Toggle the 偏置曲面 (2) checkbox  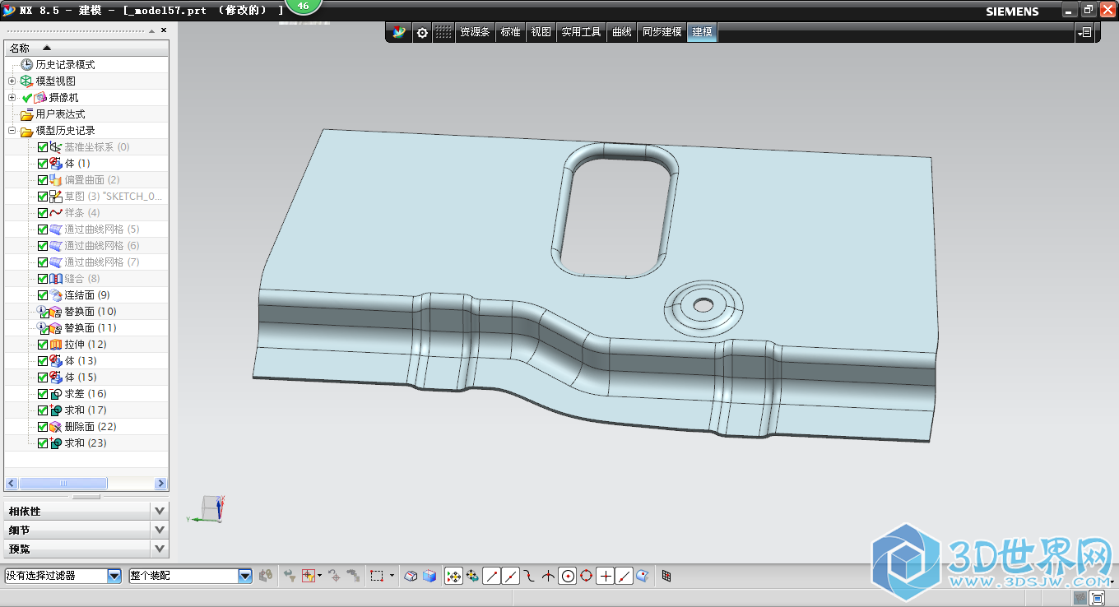(x=43, y=180)
